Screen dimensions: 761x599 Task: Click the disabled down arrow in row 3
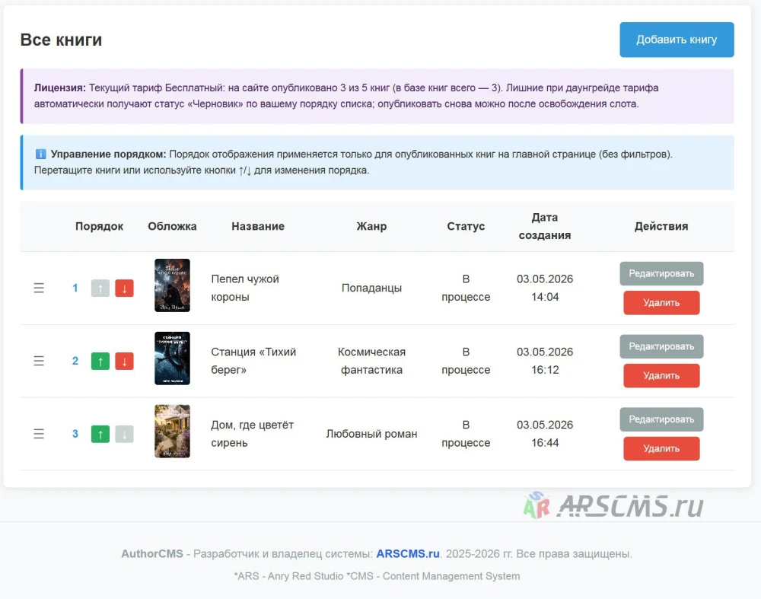[124, 434]
